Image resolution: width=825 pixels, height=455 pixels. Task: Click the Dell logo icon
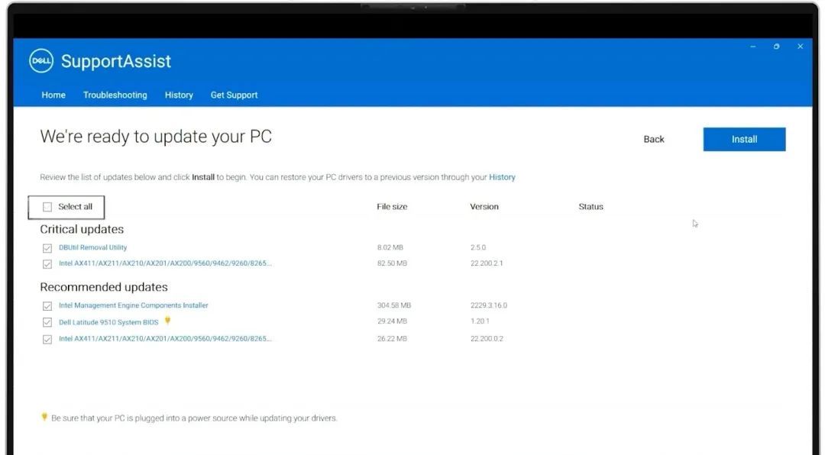pos(41,61)
